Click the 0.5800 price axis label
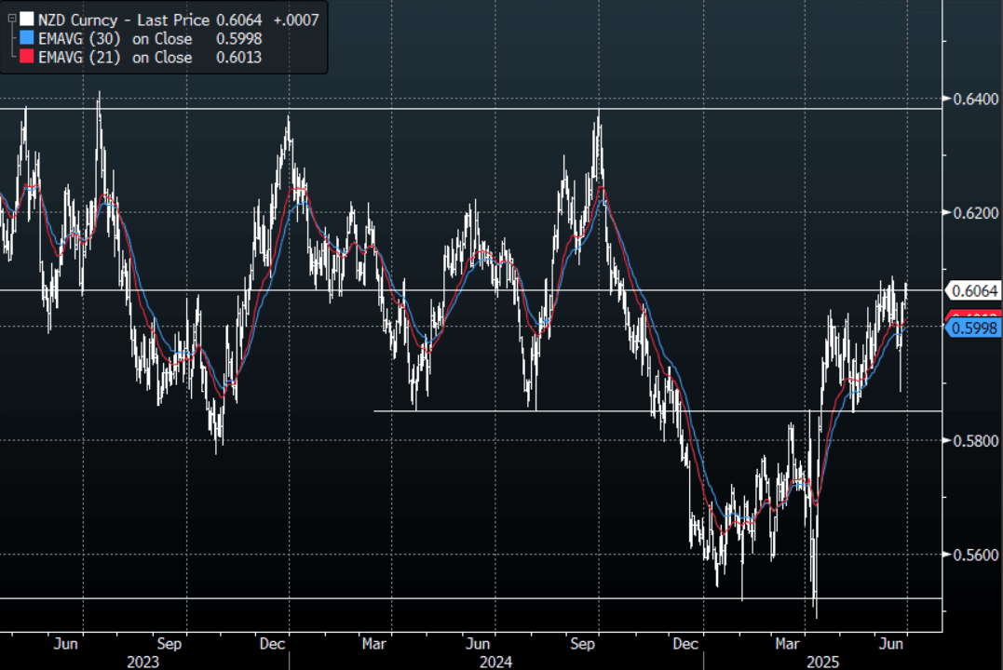Viewport: 1003px width, 670px height. pos(972,441)
